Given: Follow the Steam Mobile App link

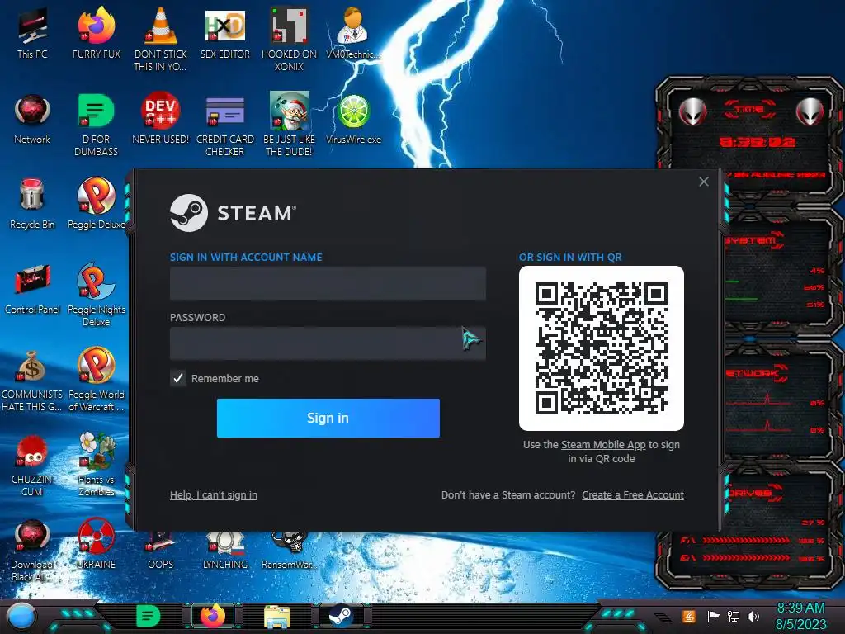Looking at the screenshot, I should coord(603,445).
